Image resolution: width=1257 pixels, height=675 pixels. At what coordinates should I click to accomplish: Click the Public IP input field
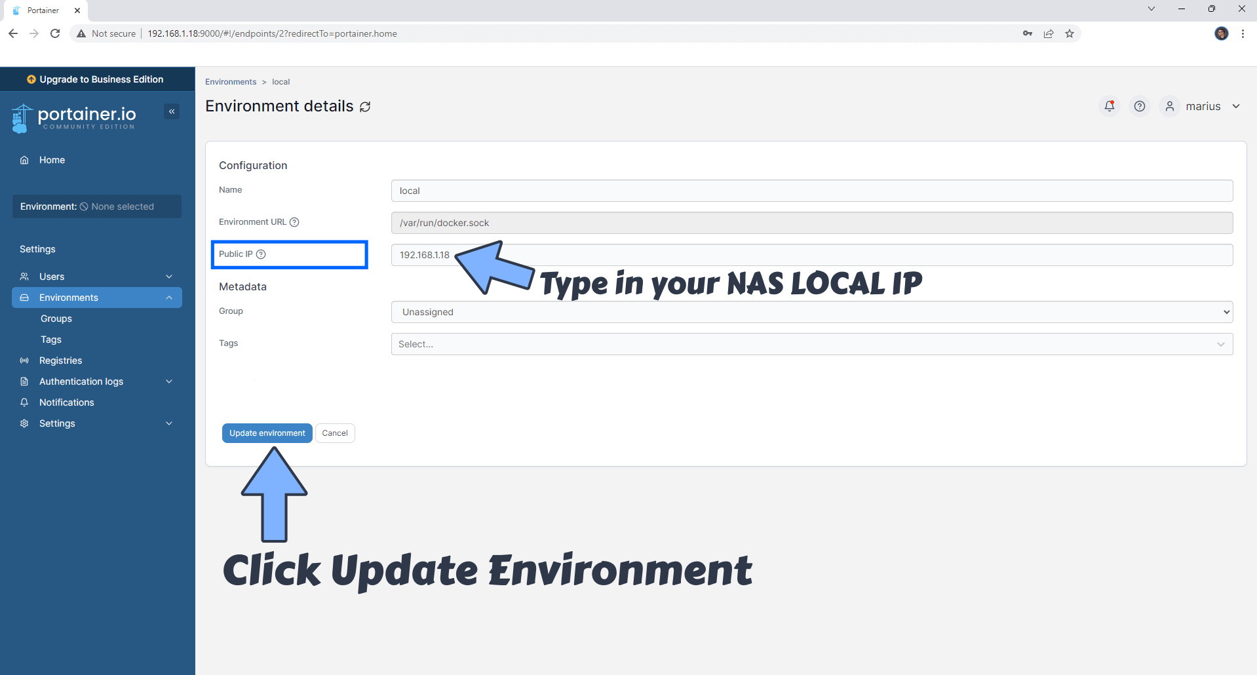pos(812,255)
